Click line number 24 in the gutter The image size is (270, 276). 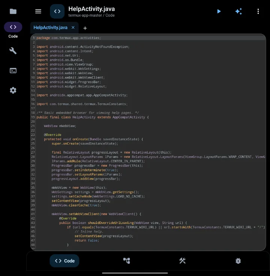point(33,139)
